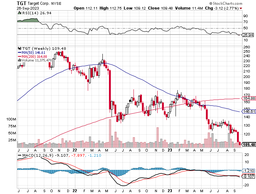Click the 70 RSI axis label

[x=245, y=22]
